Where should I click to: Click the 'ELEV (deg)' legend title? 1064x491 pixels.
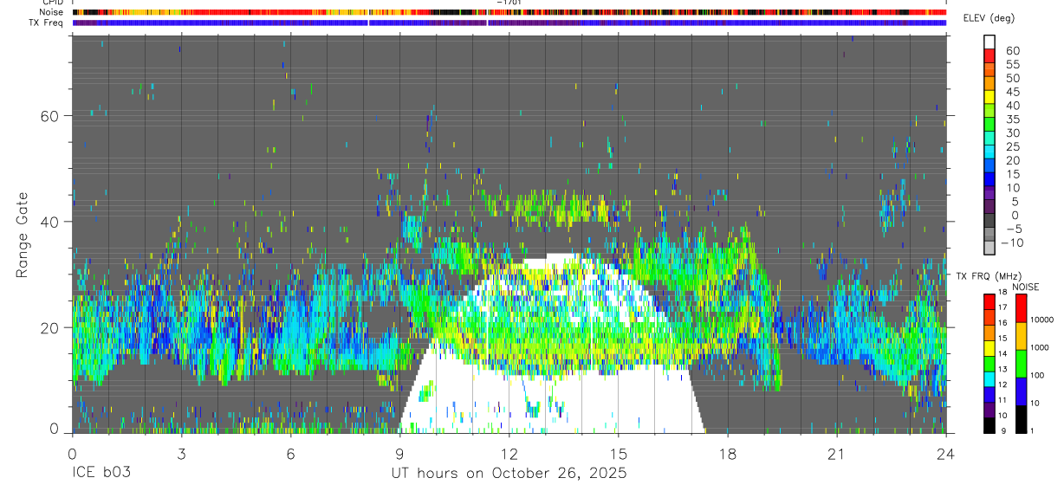click(989, 18)
